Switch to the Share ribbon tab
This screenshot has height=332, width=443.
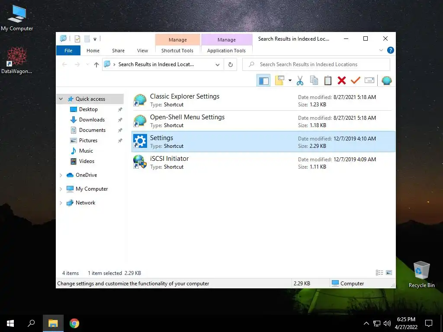[118, 51]
